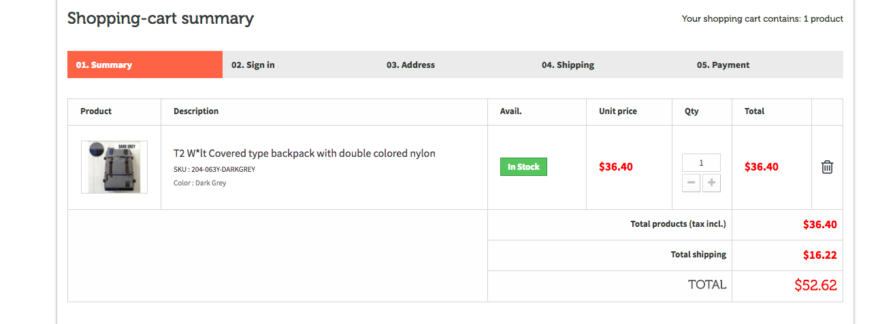
Task: Increase quantity with the plus button
Action: [711, 183]
